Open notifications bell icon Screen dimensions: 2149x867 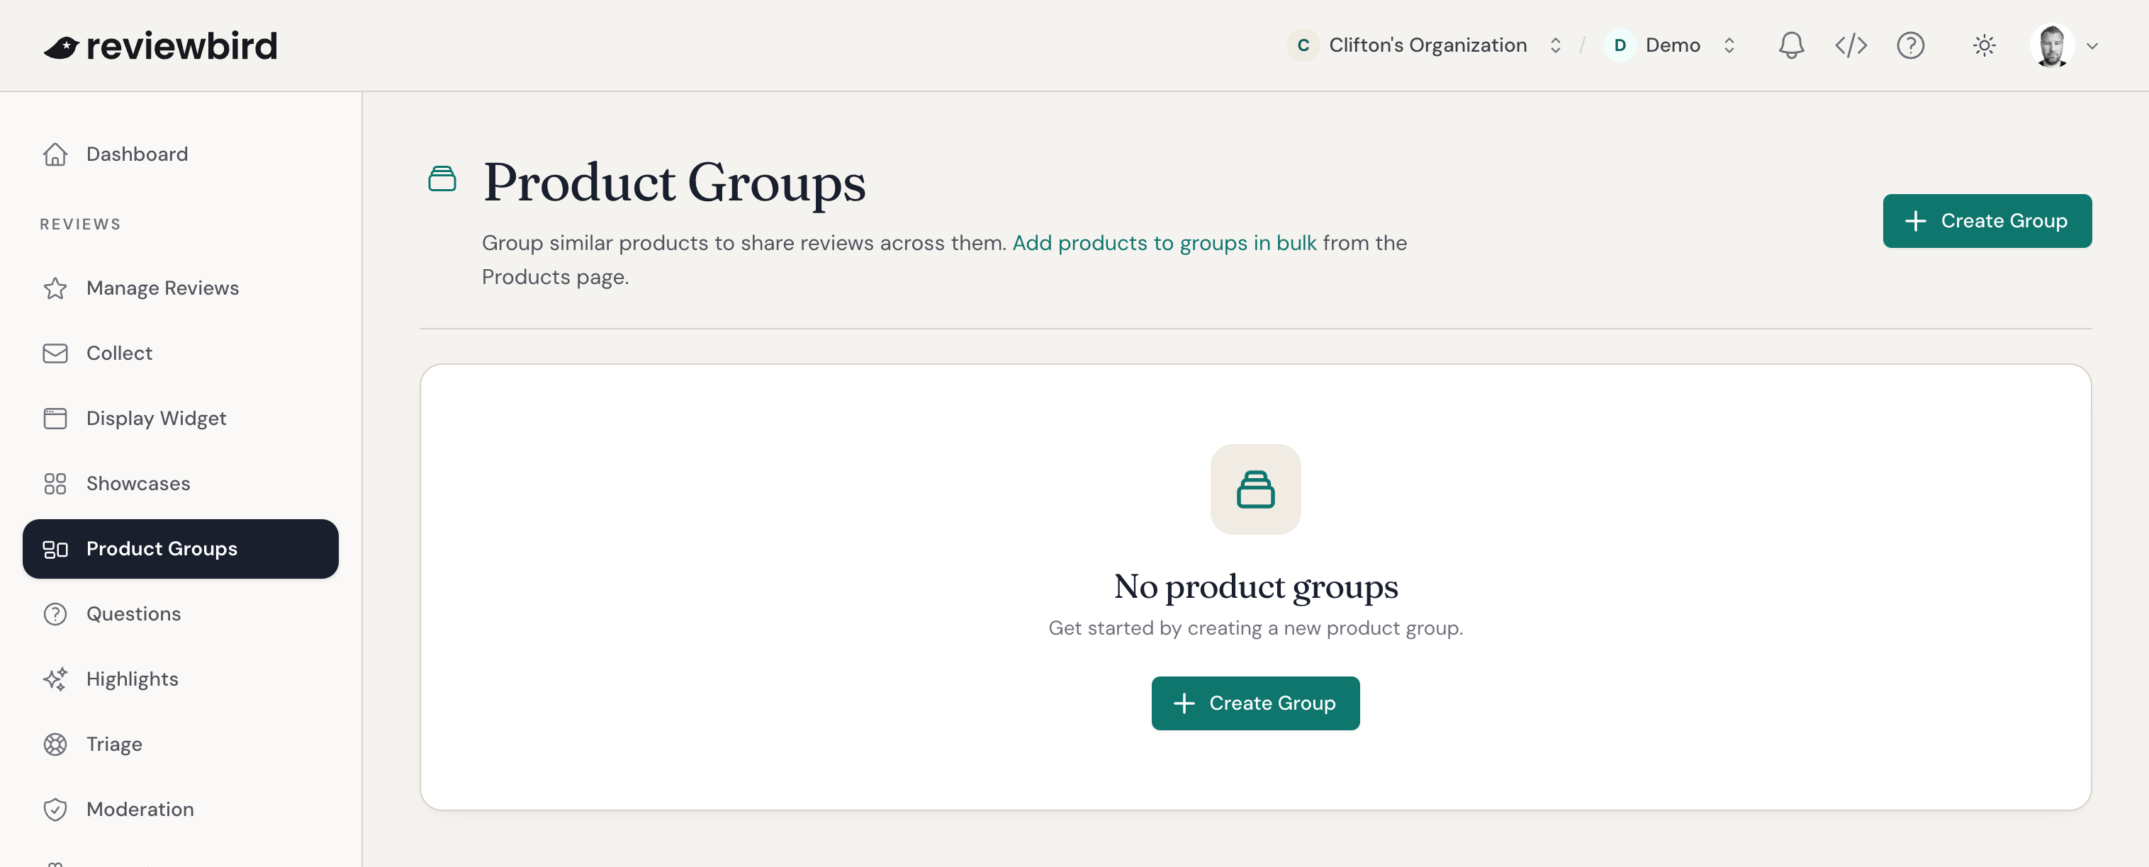(x=1791, y=45)
